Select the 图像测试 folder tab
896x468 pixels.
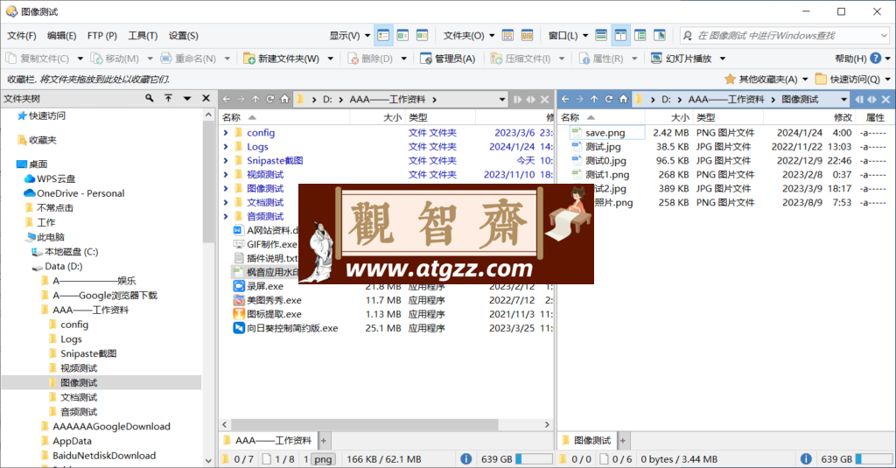pyautogui.click(x=587, y=441)
